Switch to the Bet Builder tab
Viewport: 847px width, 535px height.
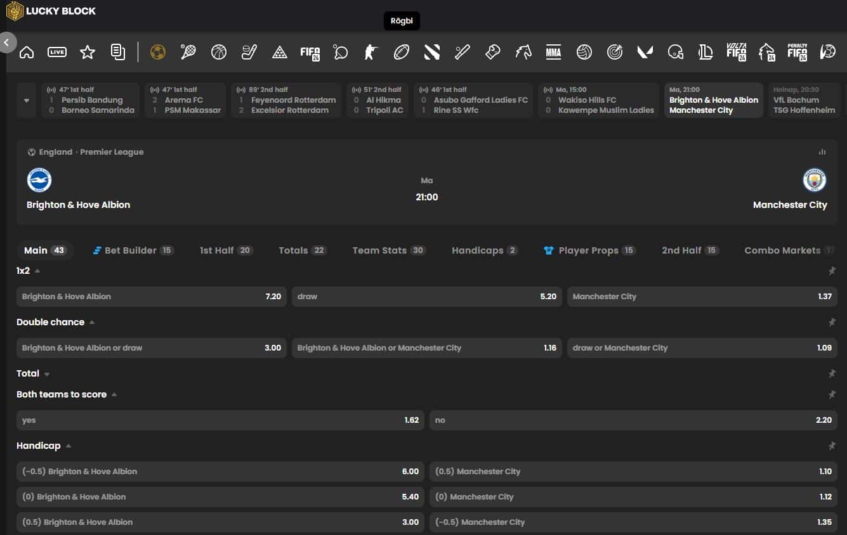tap(133, 250)
